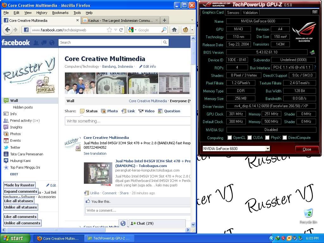Open the NVIDIA GeForce 6600 dropdown
Image resolution: width=324 pixels, height=243 pixels.
268,149
